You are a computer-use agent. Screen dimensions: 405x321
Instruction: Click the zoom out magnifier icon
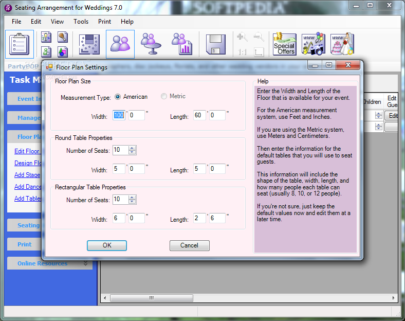(259, 37)
